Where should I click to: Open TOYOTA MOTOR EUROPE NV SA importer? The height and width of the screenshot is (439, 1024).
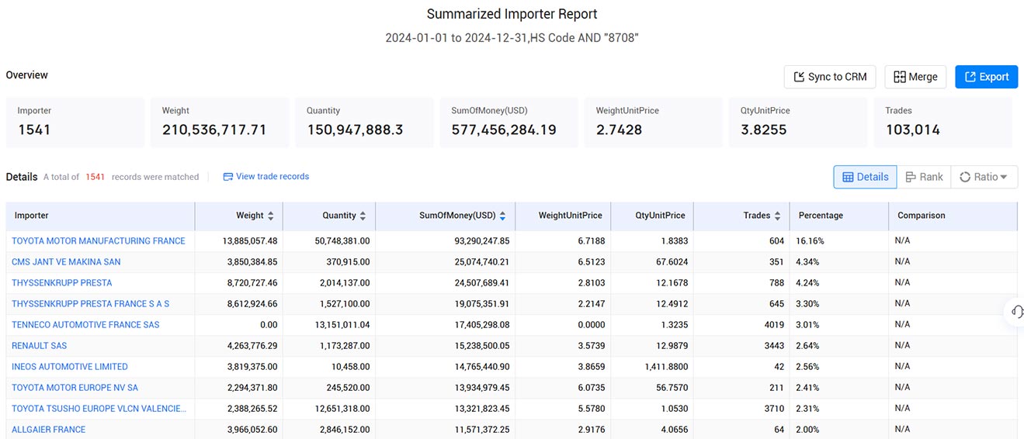75,388
